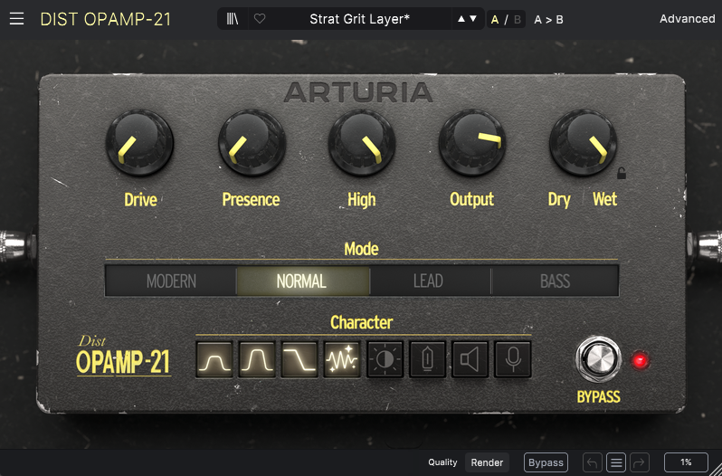The width and height of the screenshot is (722, 476).
Task: Toggle low-pass filter character button
Action: [299, 359]
